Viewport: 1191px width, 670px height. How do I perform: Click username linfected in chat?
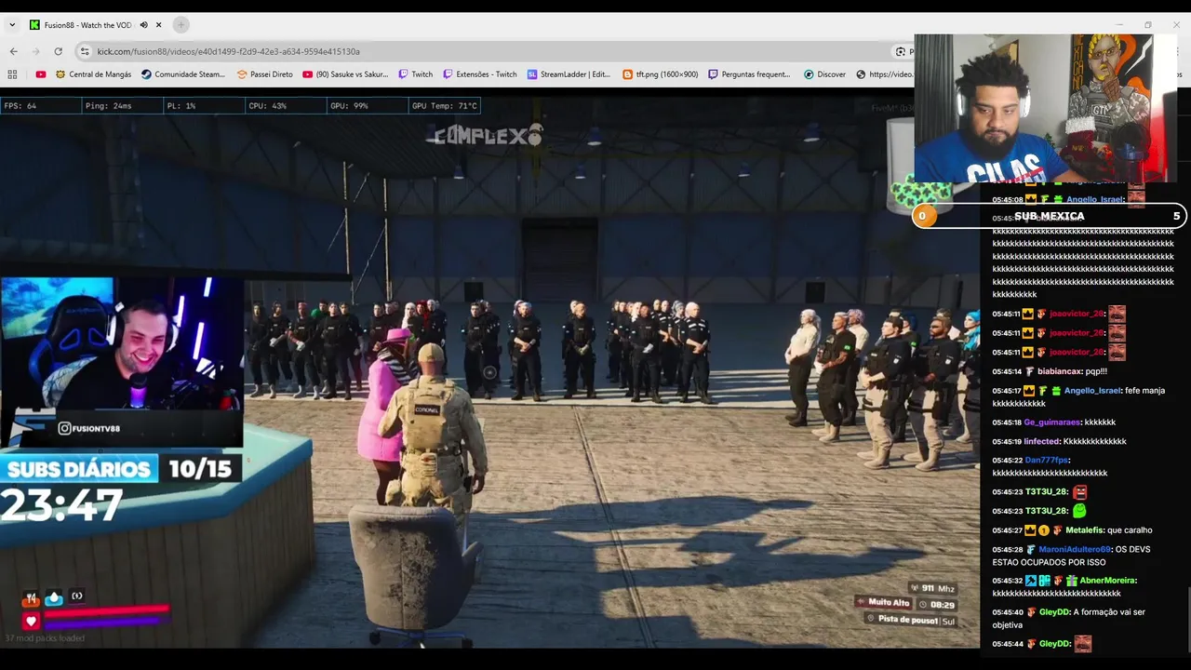click(1042, 441)
